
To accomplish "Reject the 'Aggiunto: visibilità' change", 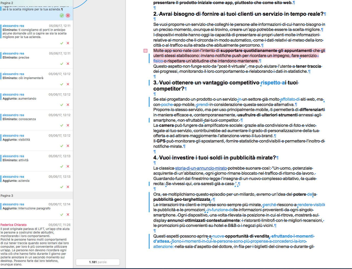I will [68, 146].
